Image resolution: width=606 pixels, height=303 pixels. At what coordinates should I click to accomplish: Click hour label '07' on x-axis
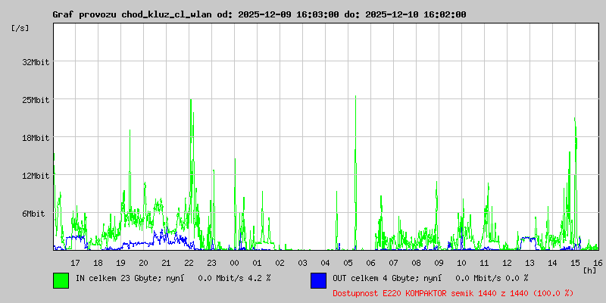393,263
